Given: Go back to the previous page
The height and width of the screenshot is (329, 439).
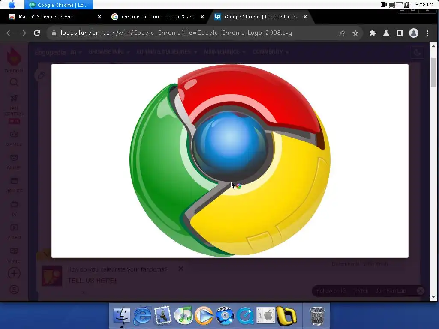Looking at the screenshot, I should pyautogui.click(x=9, y=33).
